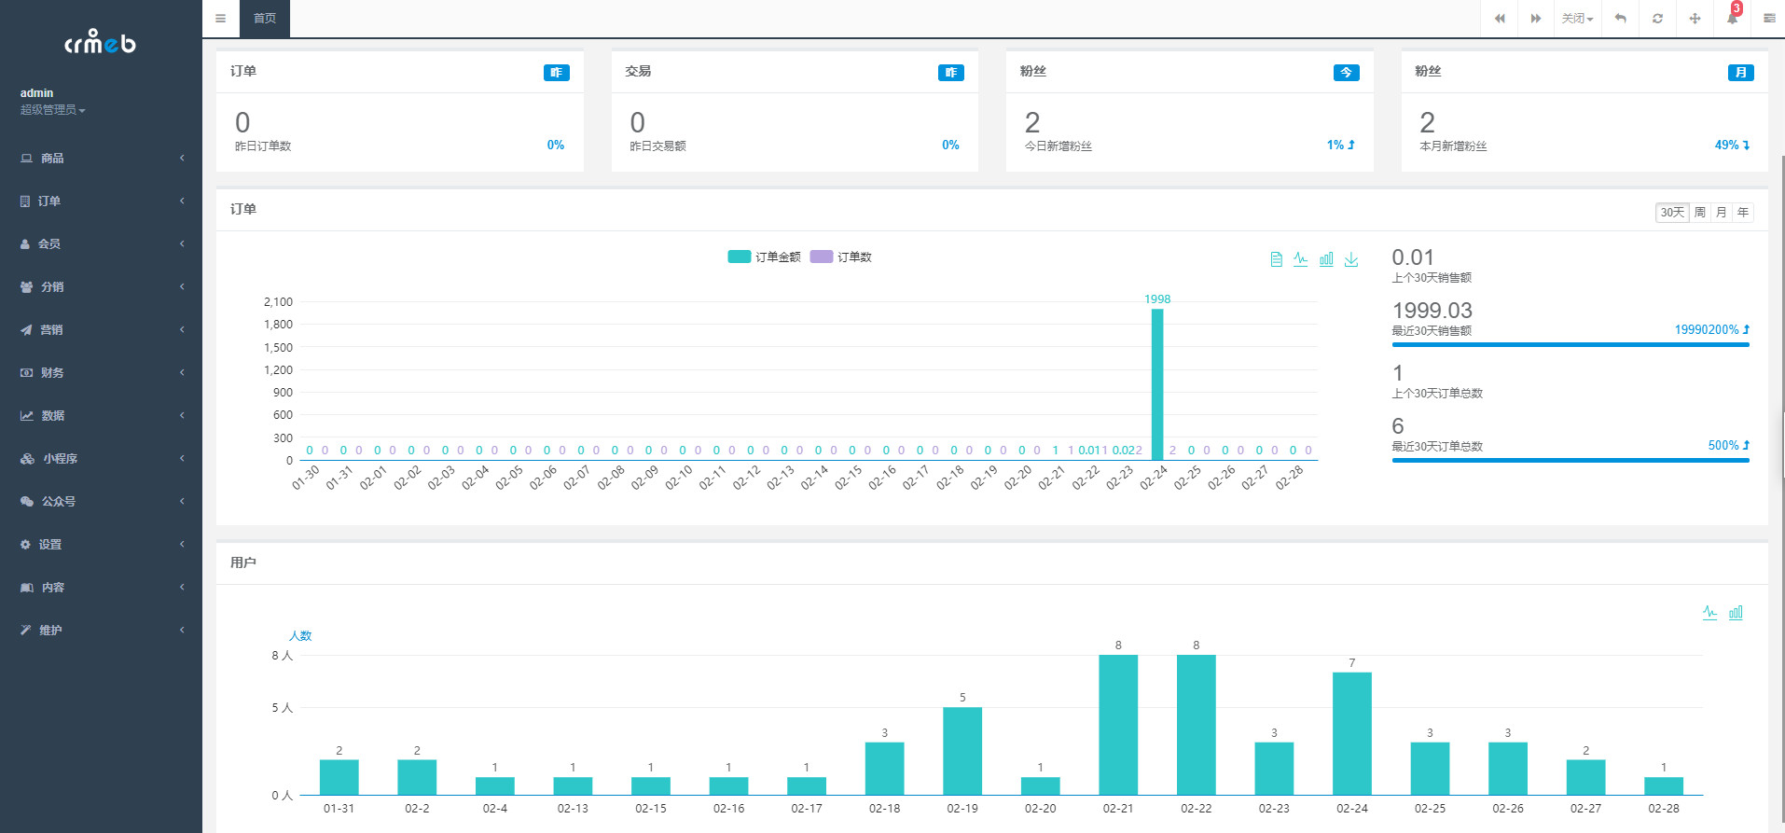The width and height of the screenshot is (1785, 833).
Task: Open the 设置 menu in sidebar
Action: (101, 545)
